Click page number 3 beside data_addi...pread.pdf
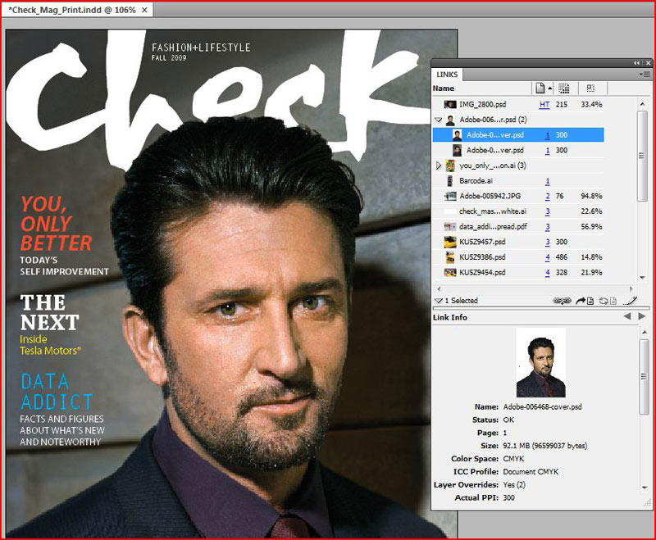 (548, 226)
